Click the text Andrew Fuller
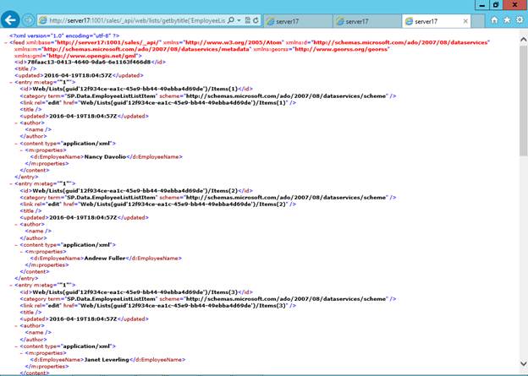The width and height of the screenshot is (528, 376). pyautogui.click(x=105, y=259)
